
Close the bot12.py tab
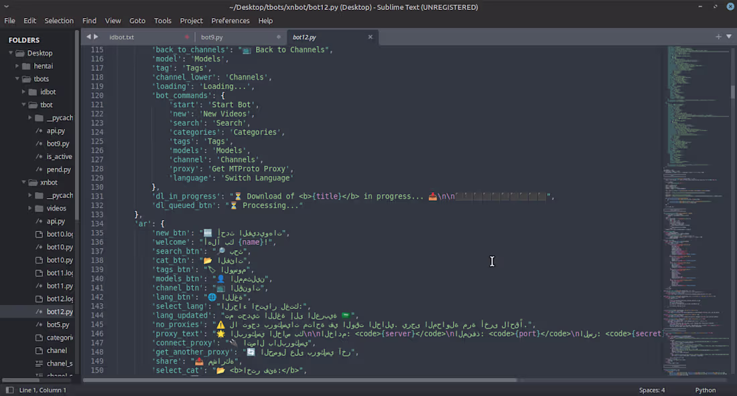coord(370,37)
